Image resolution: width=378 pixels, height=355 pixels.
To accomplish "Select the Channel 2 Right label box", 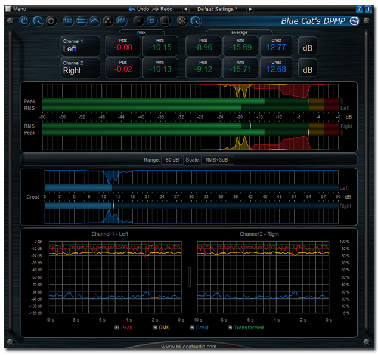I will click(x=80, y=68).
